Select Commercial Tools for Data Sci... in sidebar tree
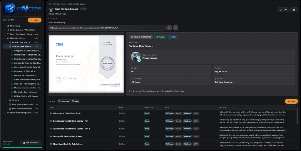 tap(27, 63)
